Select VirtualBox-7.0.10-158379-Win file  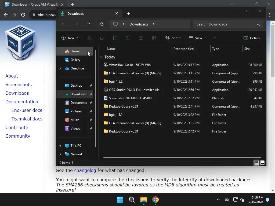tap(182, 65)
